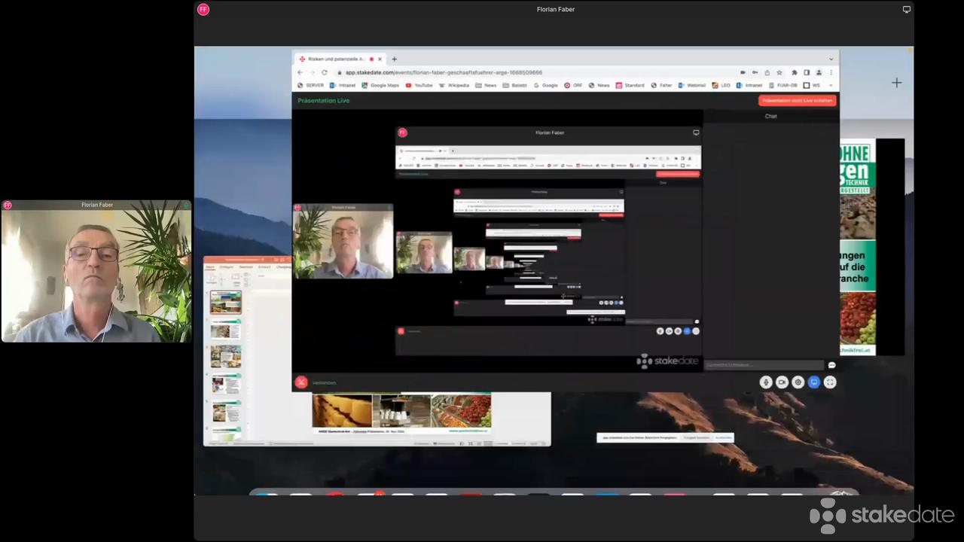Open the YouTube bookmark
Image resolution: width=964 pixels, height=542 pixels.
[419, 85]
